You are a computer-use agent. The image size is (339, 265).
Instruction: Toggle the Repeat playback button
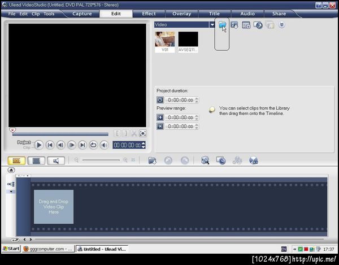coord(93,145)
